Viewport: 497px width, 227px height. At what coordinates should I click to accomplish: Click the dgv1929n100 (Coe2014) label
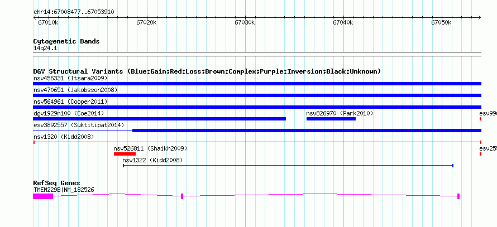pyautogui.click(x=69, y=113)
